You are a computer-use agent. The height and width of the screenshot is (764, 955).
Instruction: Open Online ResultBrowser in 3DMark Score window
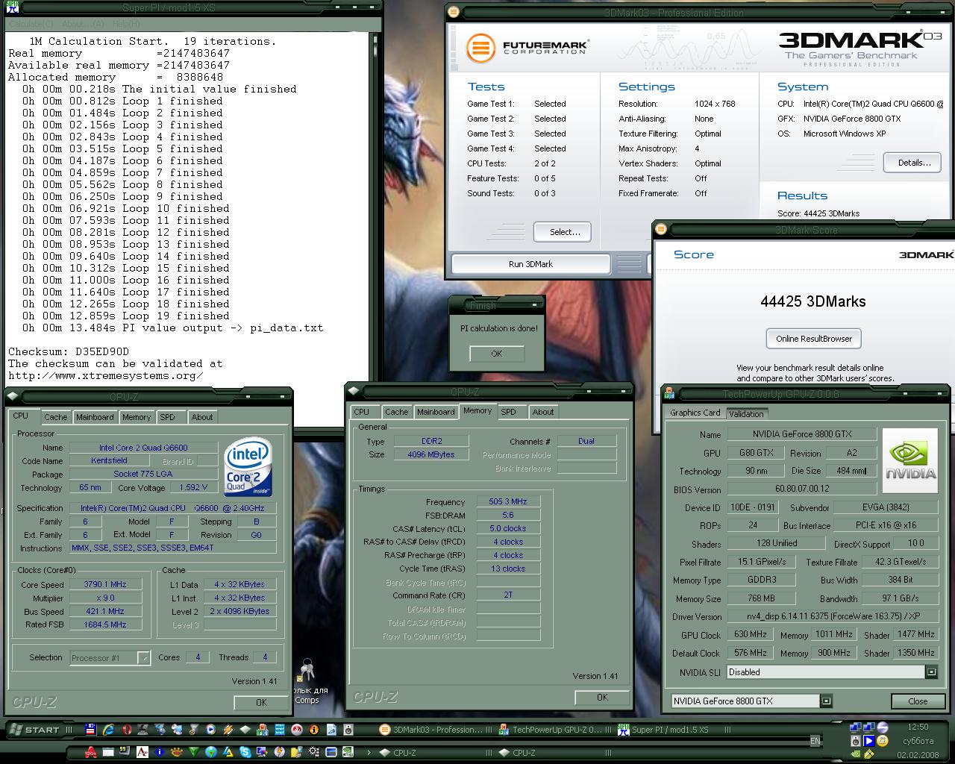coord(813,339)
